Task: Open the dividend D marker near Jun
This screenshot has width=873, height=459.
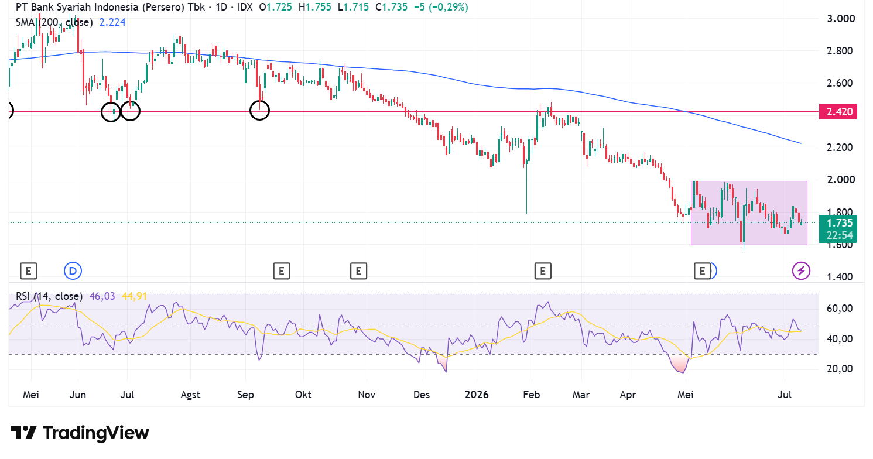Action: (73, 270)
